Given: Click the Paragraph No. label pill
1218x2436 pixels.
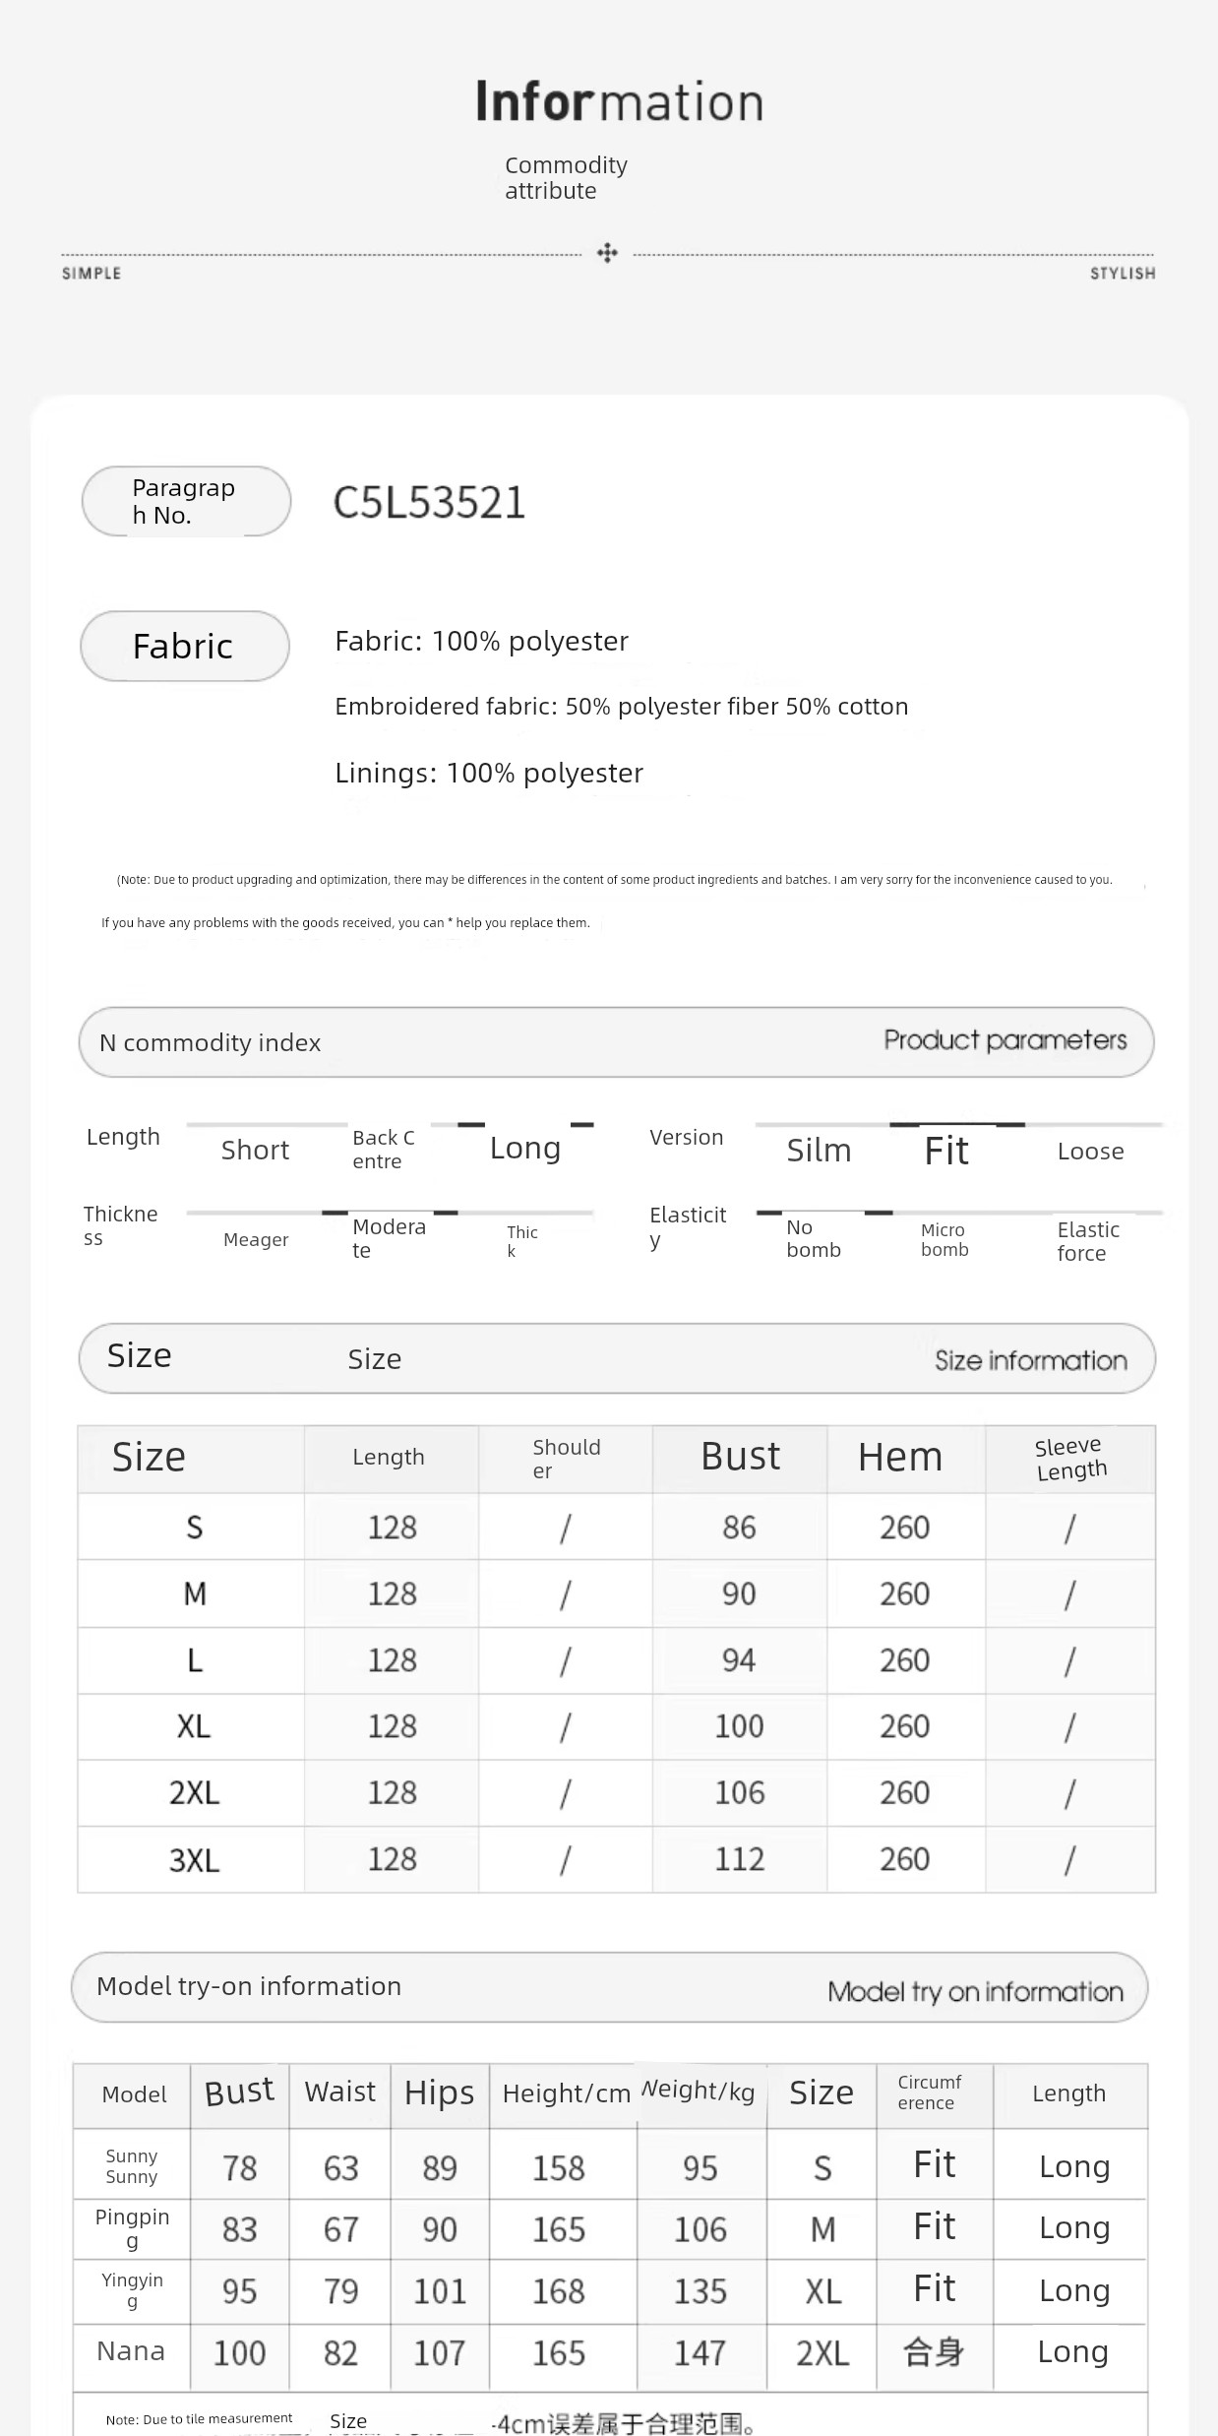Looking at the screenshot, I should click(185, 501).
